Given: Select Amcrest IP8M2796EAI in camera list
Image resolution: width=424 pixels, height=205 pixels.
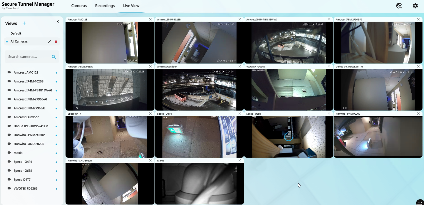Looking at the screenshot, I should pyautogui.click(x=32, y=108).
